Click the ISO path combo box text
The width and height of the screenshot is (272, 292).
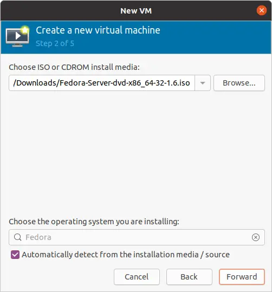[x=102, y=83]
